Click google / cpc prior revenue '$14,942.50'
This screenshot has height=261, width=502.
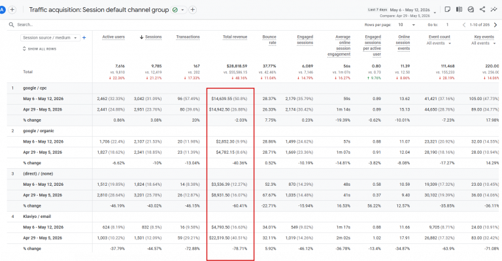pyautogui.click(x=220, y=109)
